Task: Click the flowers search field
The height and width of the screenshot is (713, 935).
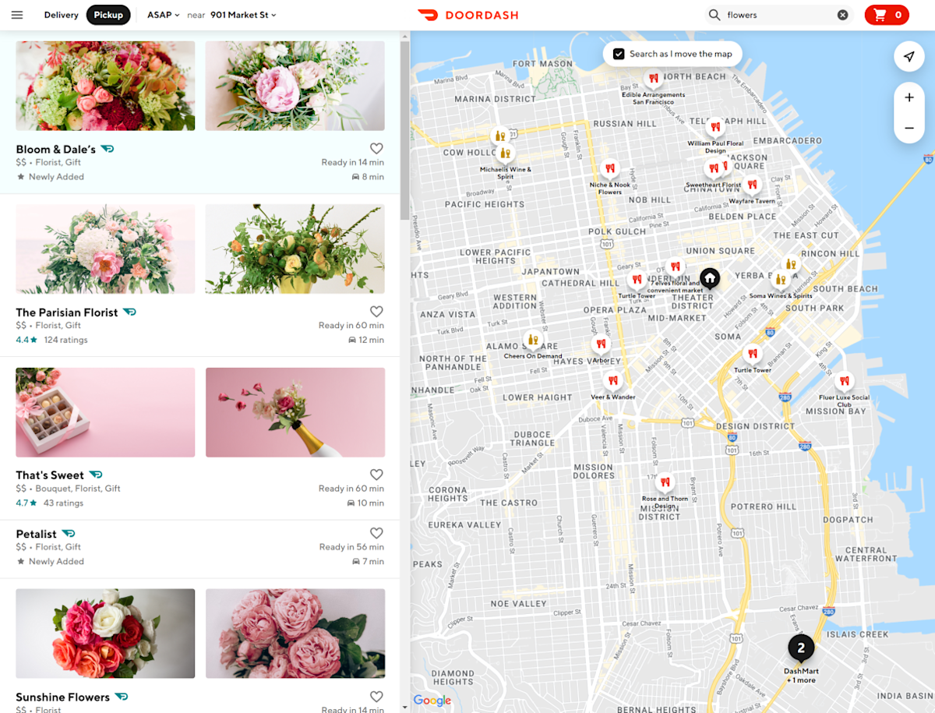Action: click(x=779, y=15)
